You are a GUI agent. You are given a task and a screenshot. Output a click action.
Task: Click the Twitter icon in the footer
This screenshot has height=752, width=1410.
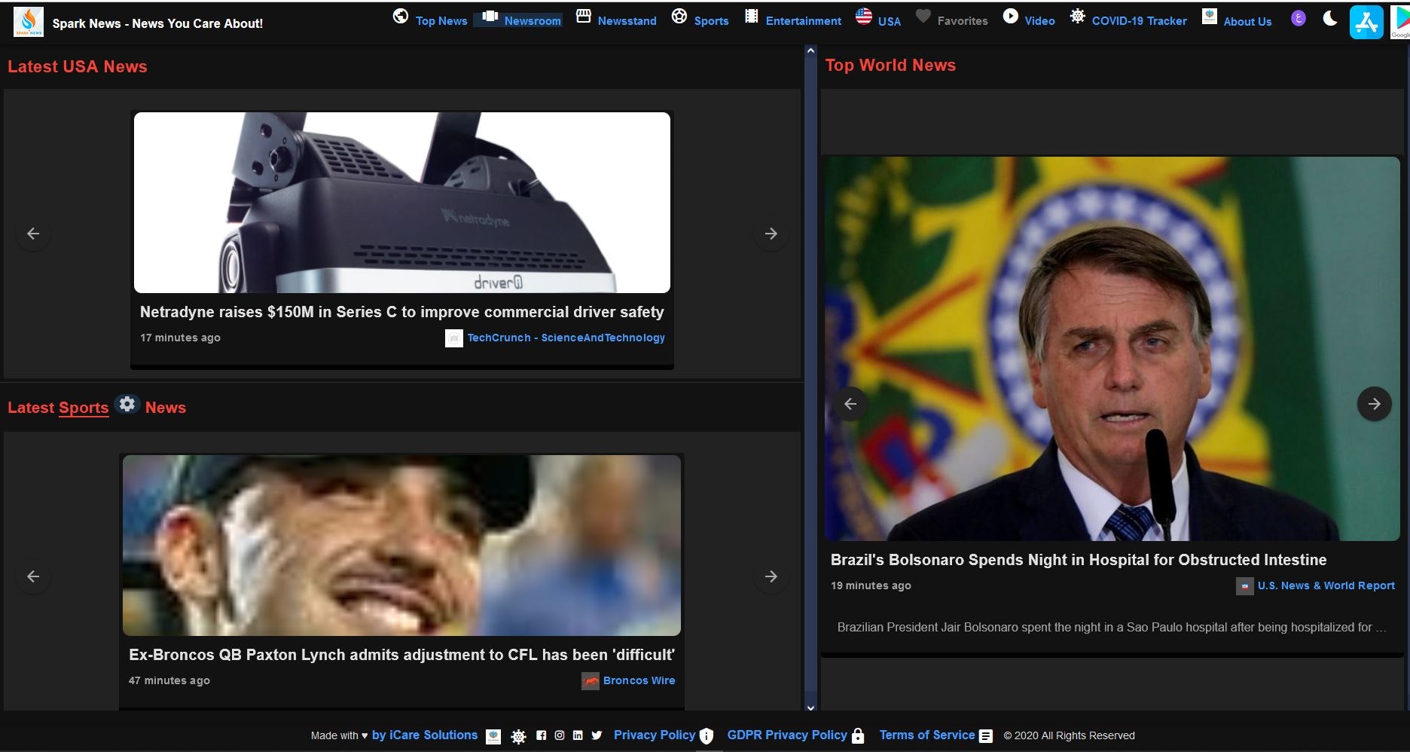(x=597, y=735)
